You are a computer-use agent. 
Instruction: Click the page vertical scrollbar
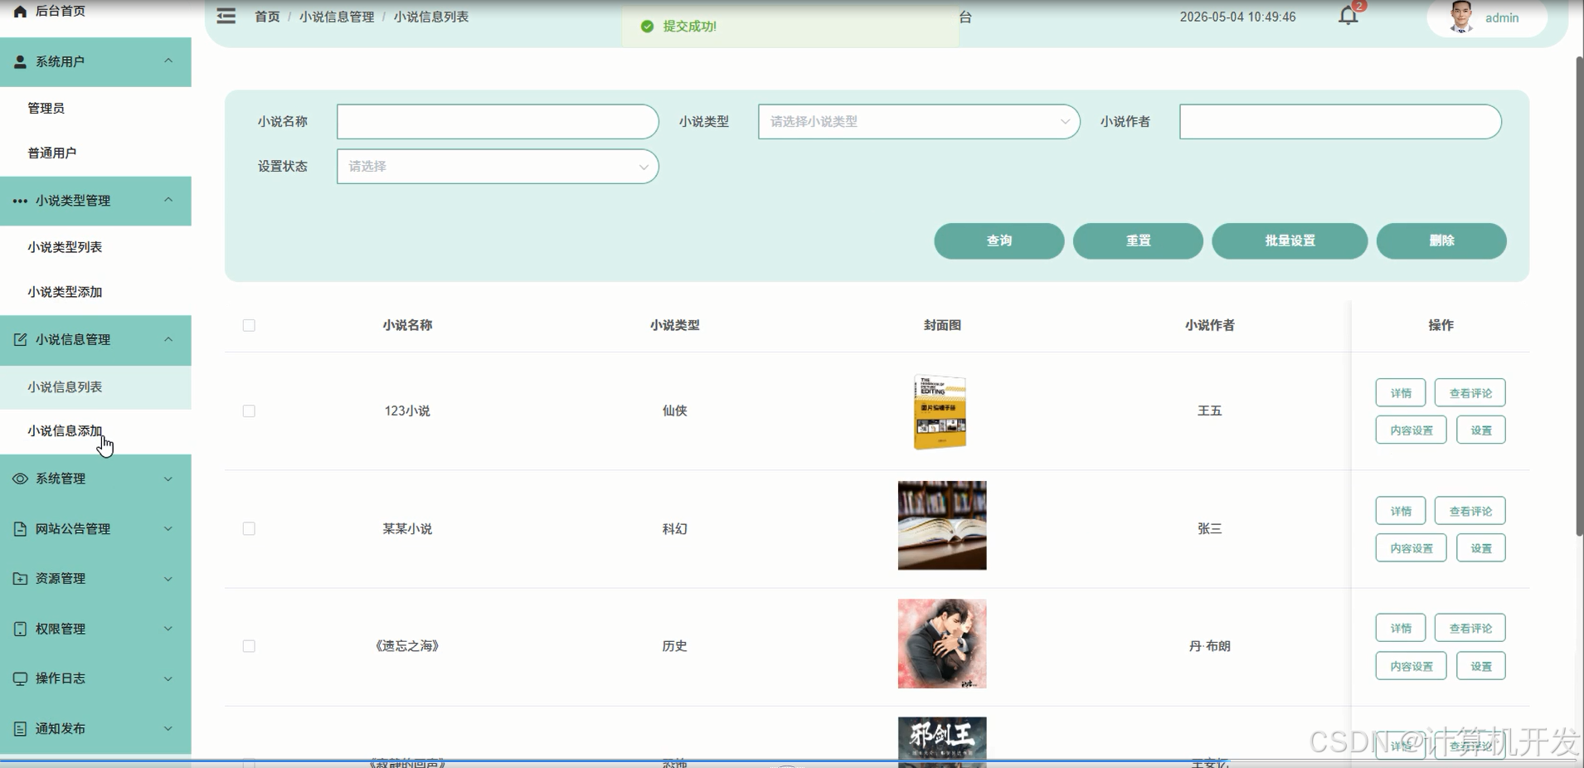tap(1579, 296)
